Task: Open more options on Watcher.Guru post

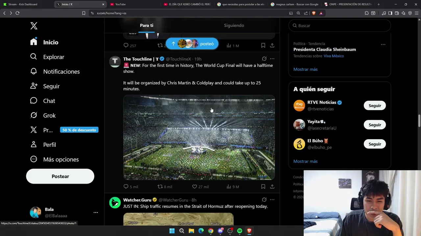Action: pyautogui.click(x=272, y=200)
